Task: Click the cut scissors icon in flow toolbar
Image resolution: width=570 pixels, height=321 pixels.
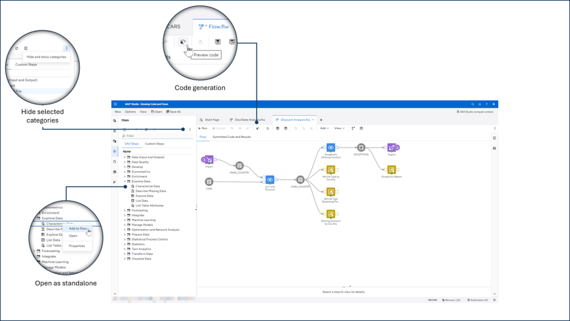Action: pos(312,128)
